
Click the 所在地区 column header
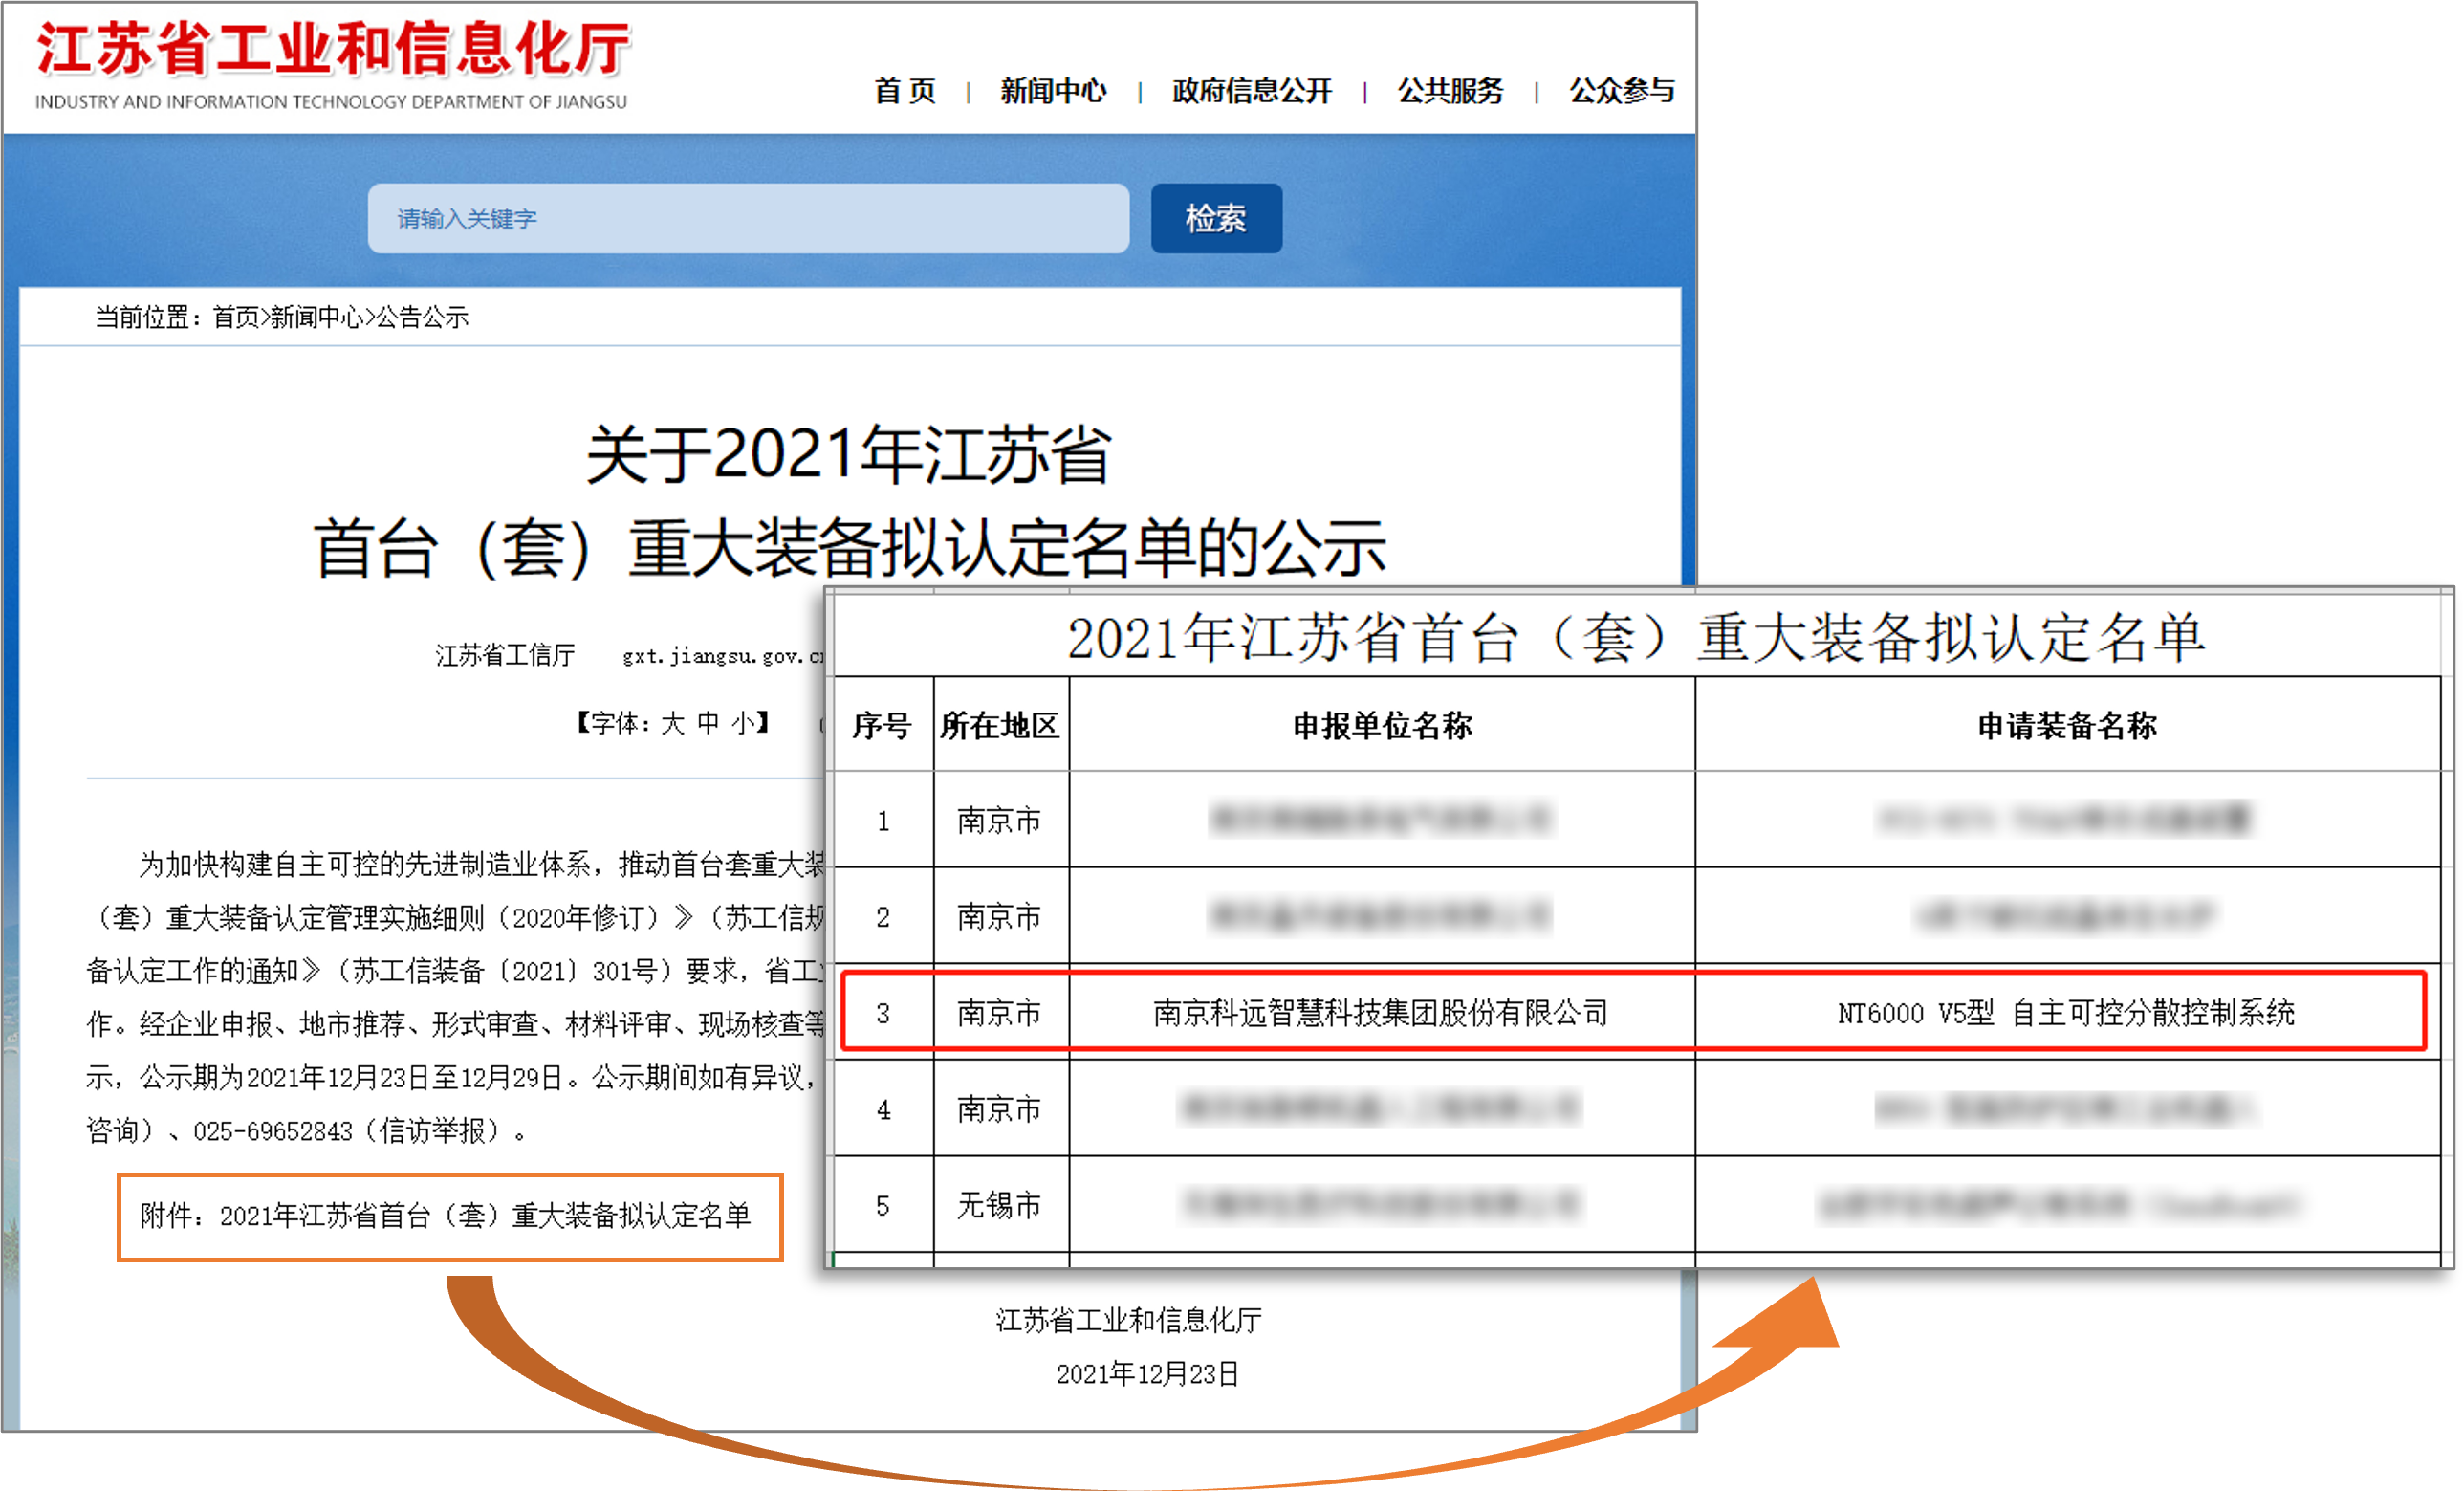tap(999, 725)
